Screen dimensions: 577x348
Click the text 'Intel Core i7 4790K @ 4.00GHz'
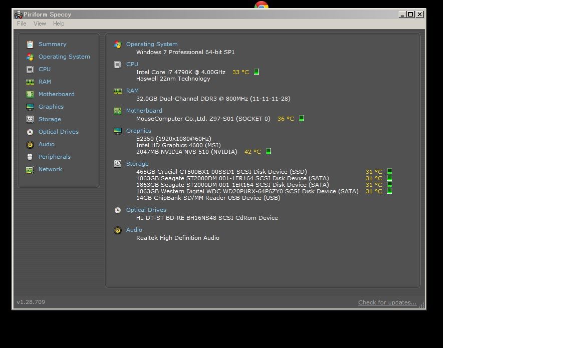click(x=181, y=72)
